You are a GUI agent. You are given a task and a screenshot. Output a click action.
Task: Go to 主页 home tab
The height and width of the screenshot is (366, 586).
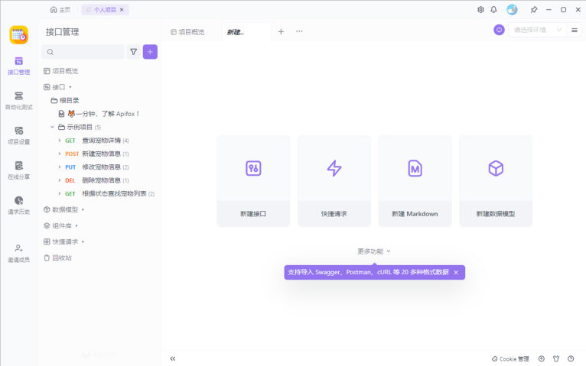60,10
